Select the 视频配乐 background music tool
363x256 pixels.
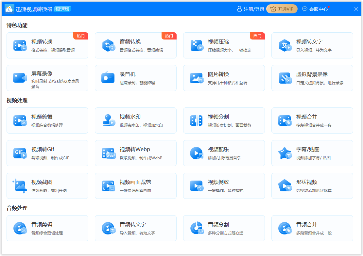tap(224, 153)
